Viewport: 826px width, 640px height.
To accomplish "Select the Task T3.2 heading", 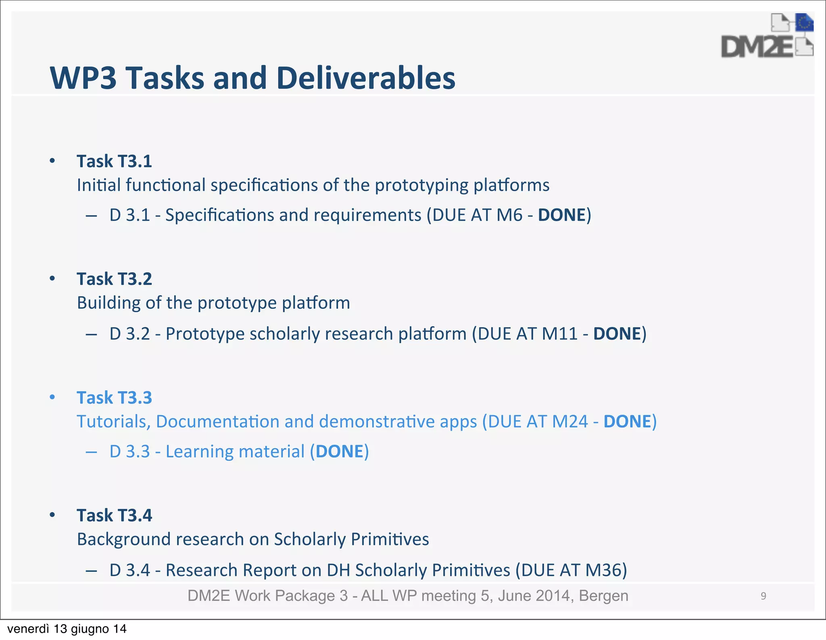I will coord(115,279).
